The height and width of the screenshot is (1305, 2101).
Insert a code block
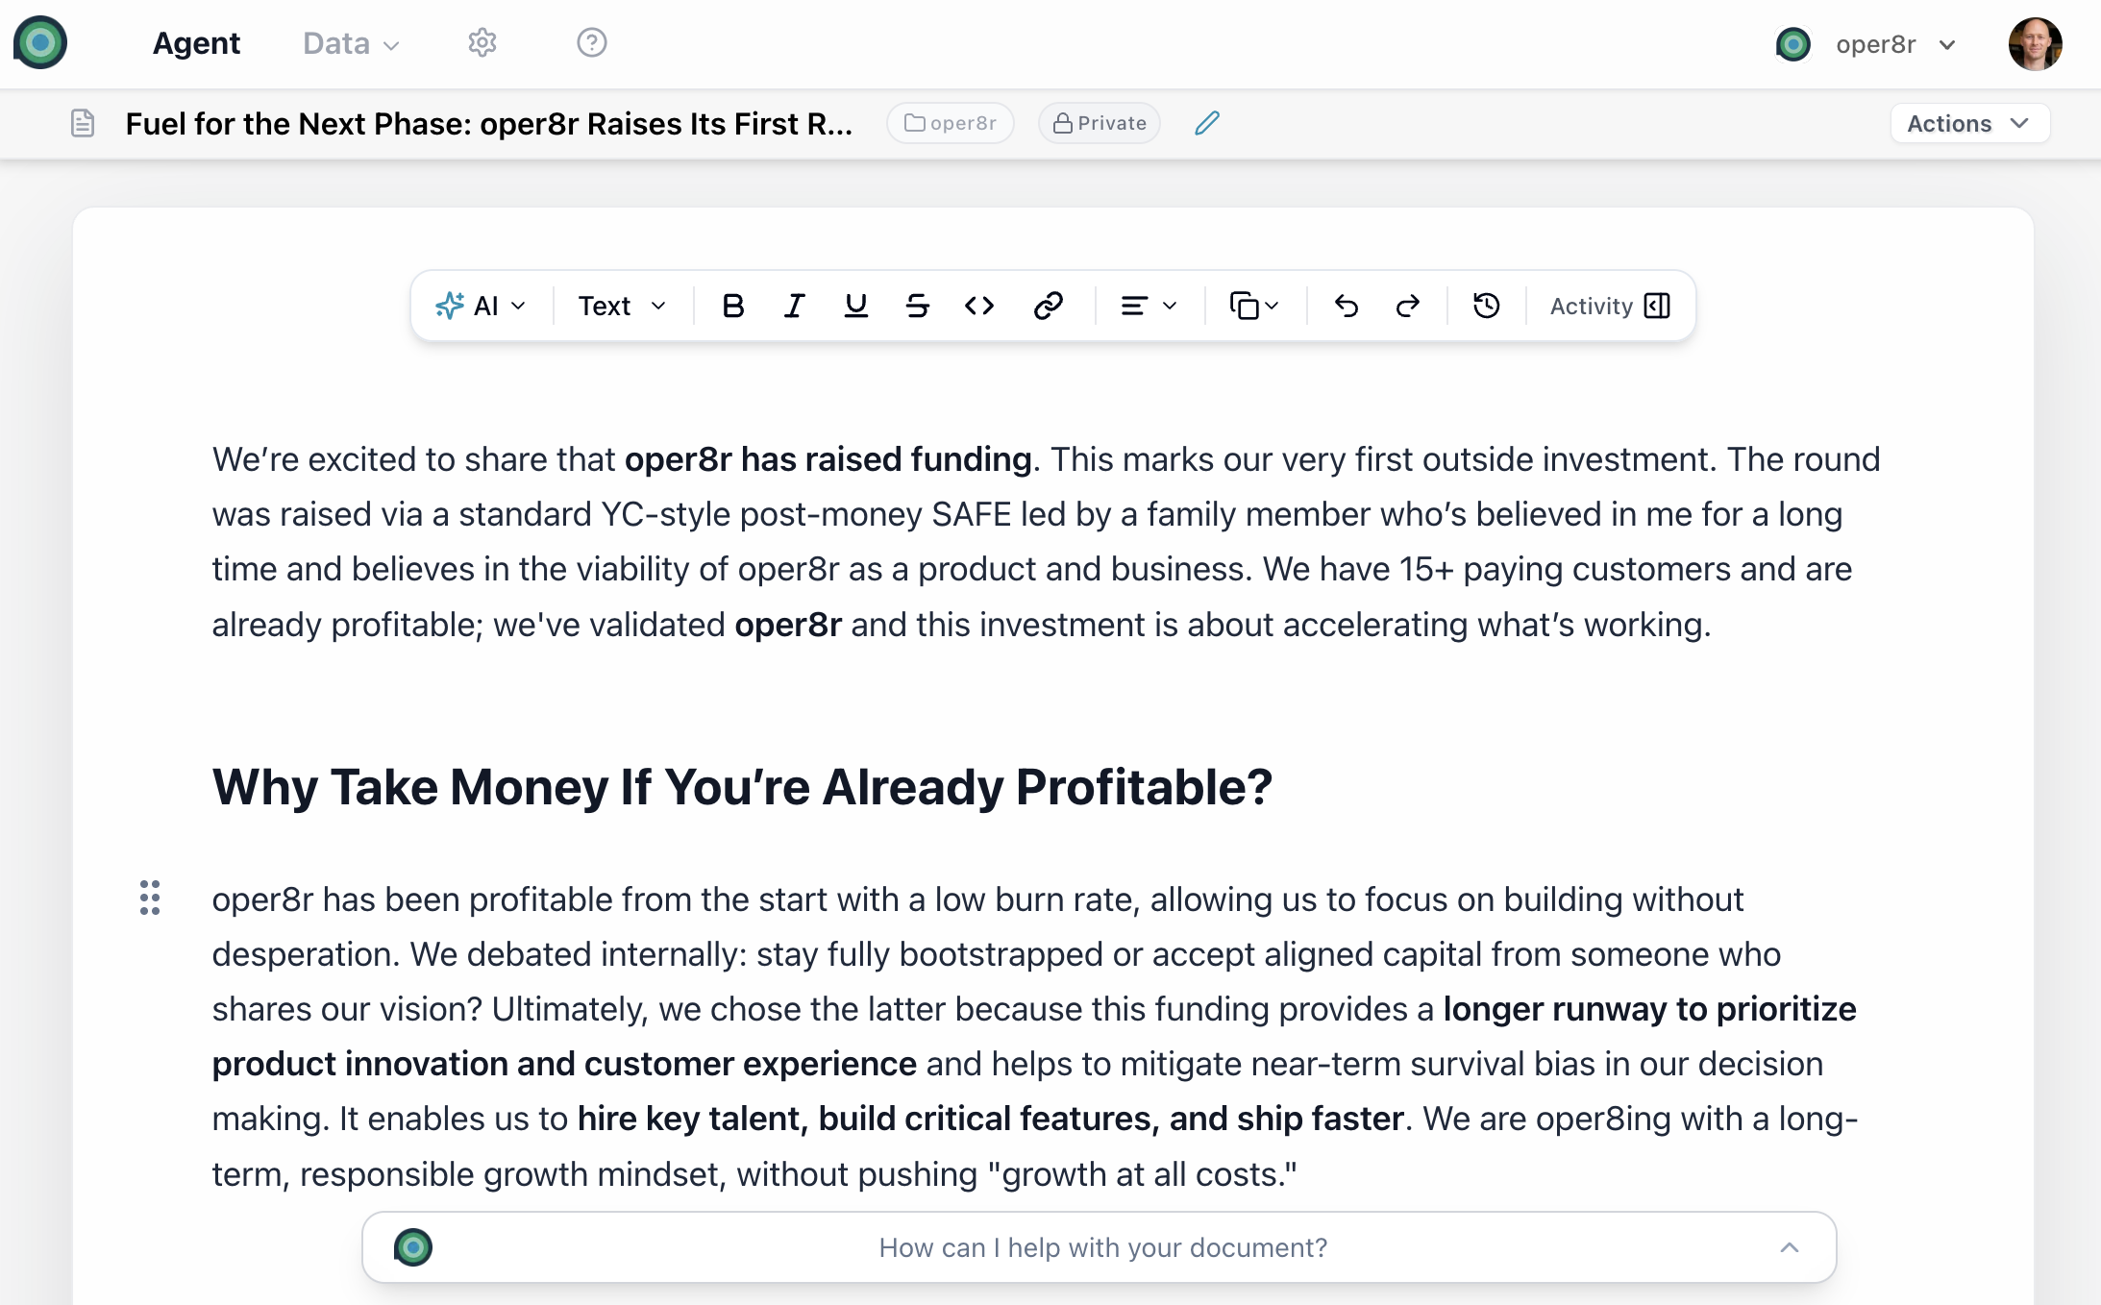(979, 306)
